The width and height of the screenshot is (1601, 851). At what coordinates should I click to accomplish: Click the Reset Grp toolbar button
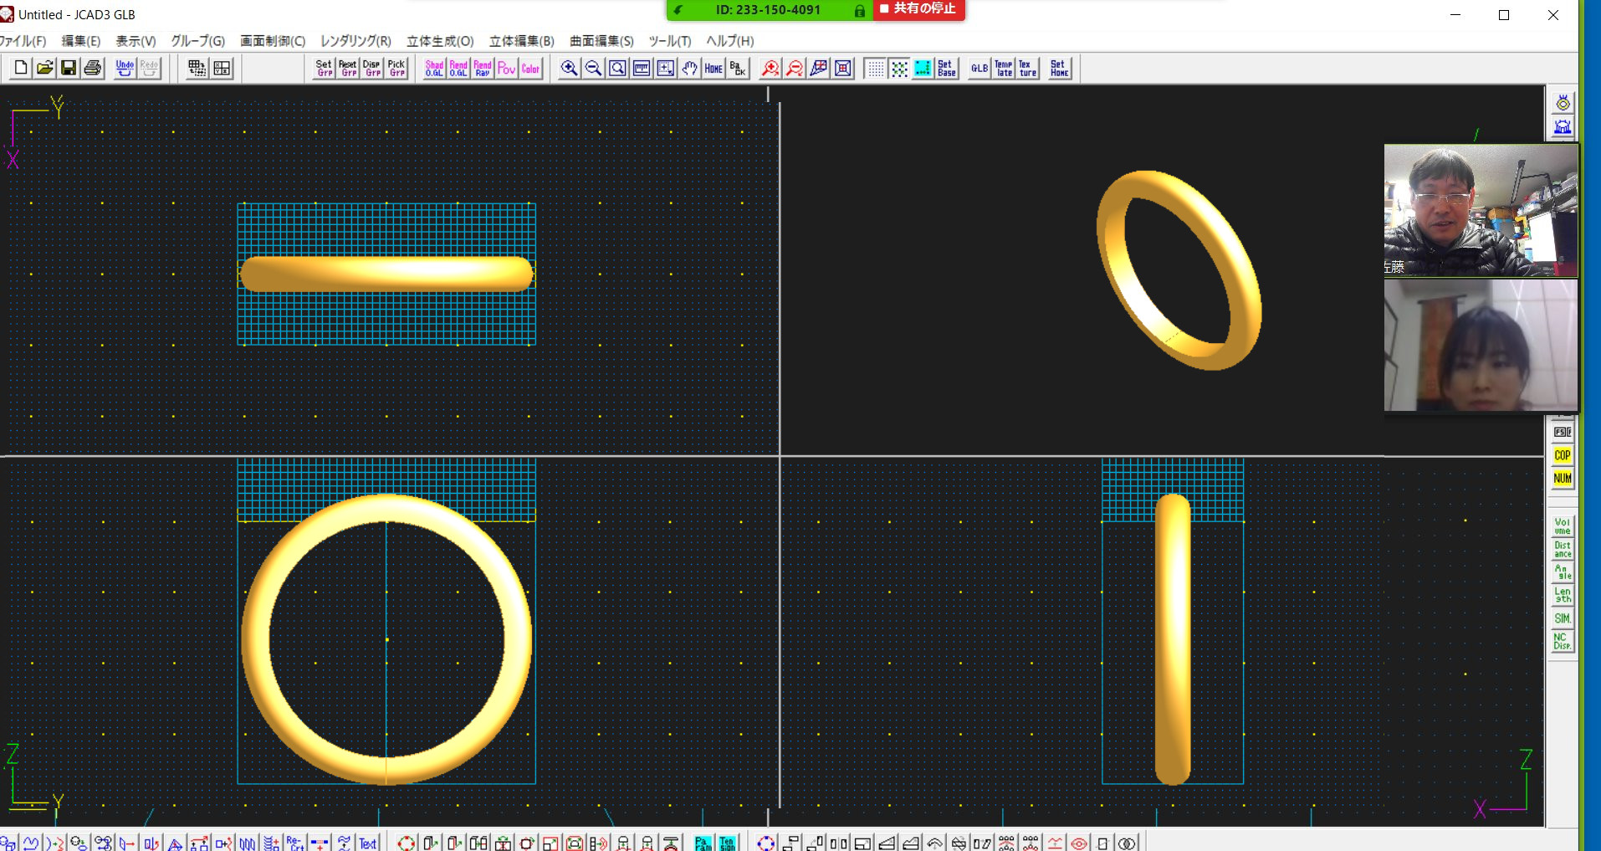click(348, 69)
